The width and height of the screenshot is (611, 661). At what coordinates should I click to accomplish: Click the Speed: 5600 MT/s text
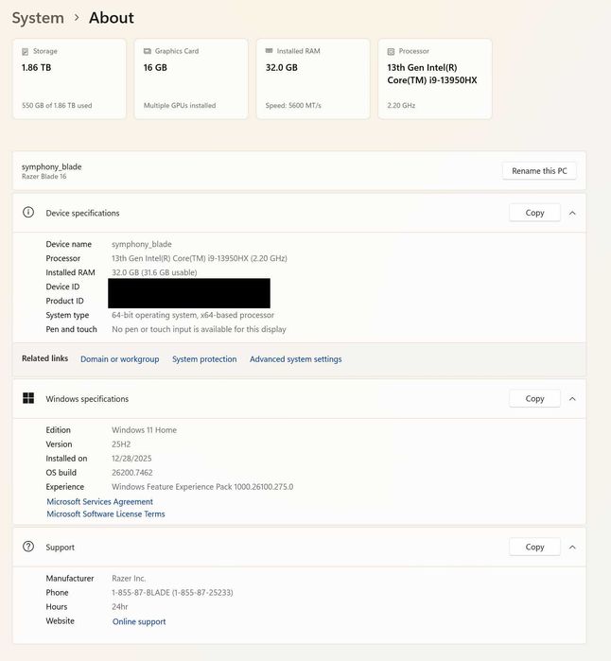(x=293, y=105)
